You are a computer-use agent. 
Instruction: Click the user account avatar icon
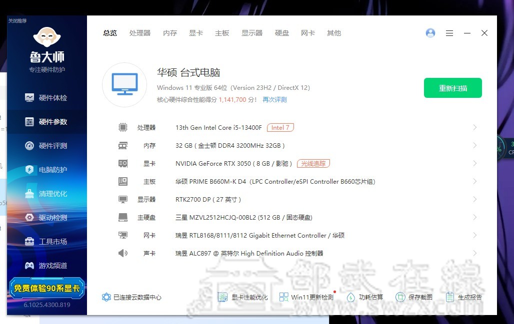[x=430, y=33]
